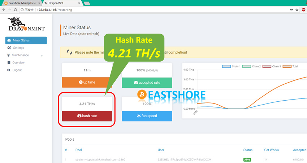Open Overview in the sidebar

coord(18,62)
